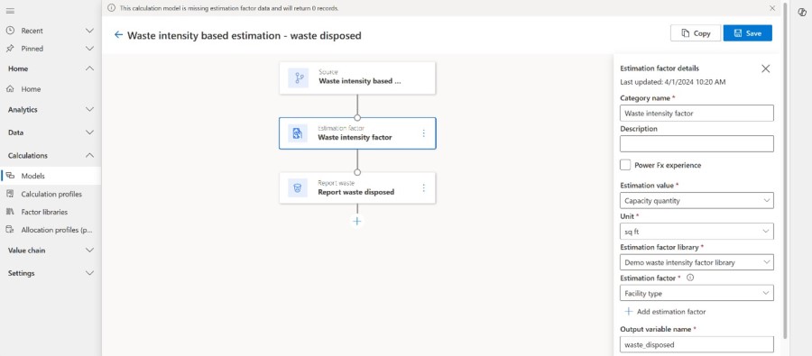Select the Source node Waste intensity based

coord(357,78)
